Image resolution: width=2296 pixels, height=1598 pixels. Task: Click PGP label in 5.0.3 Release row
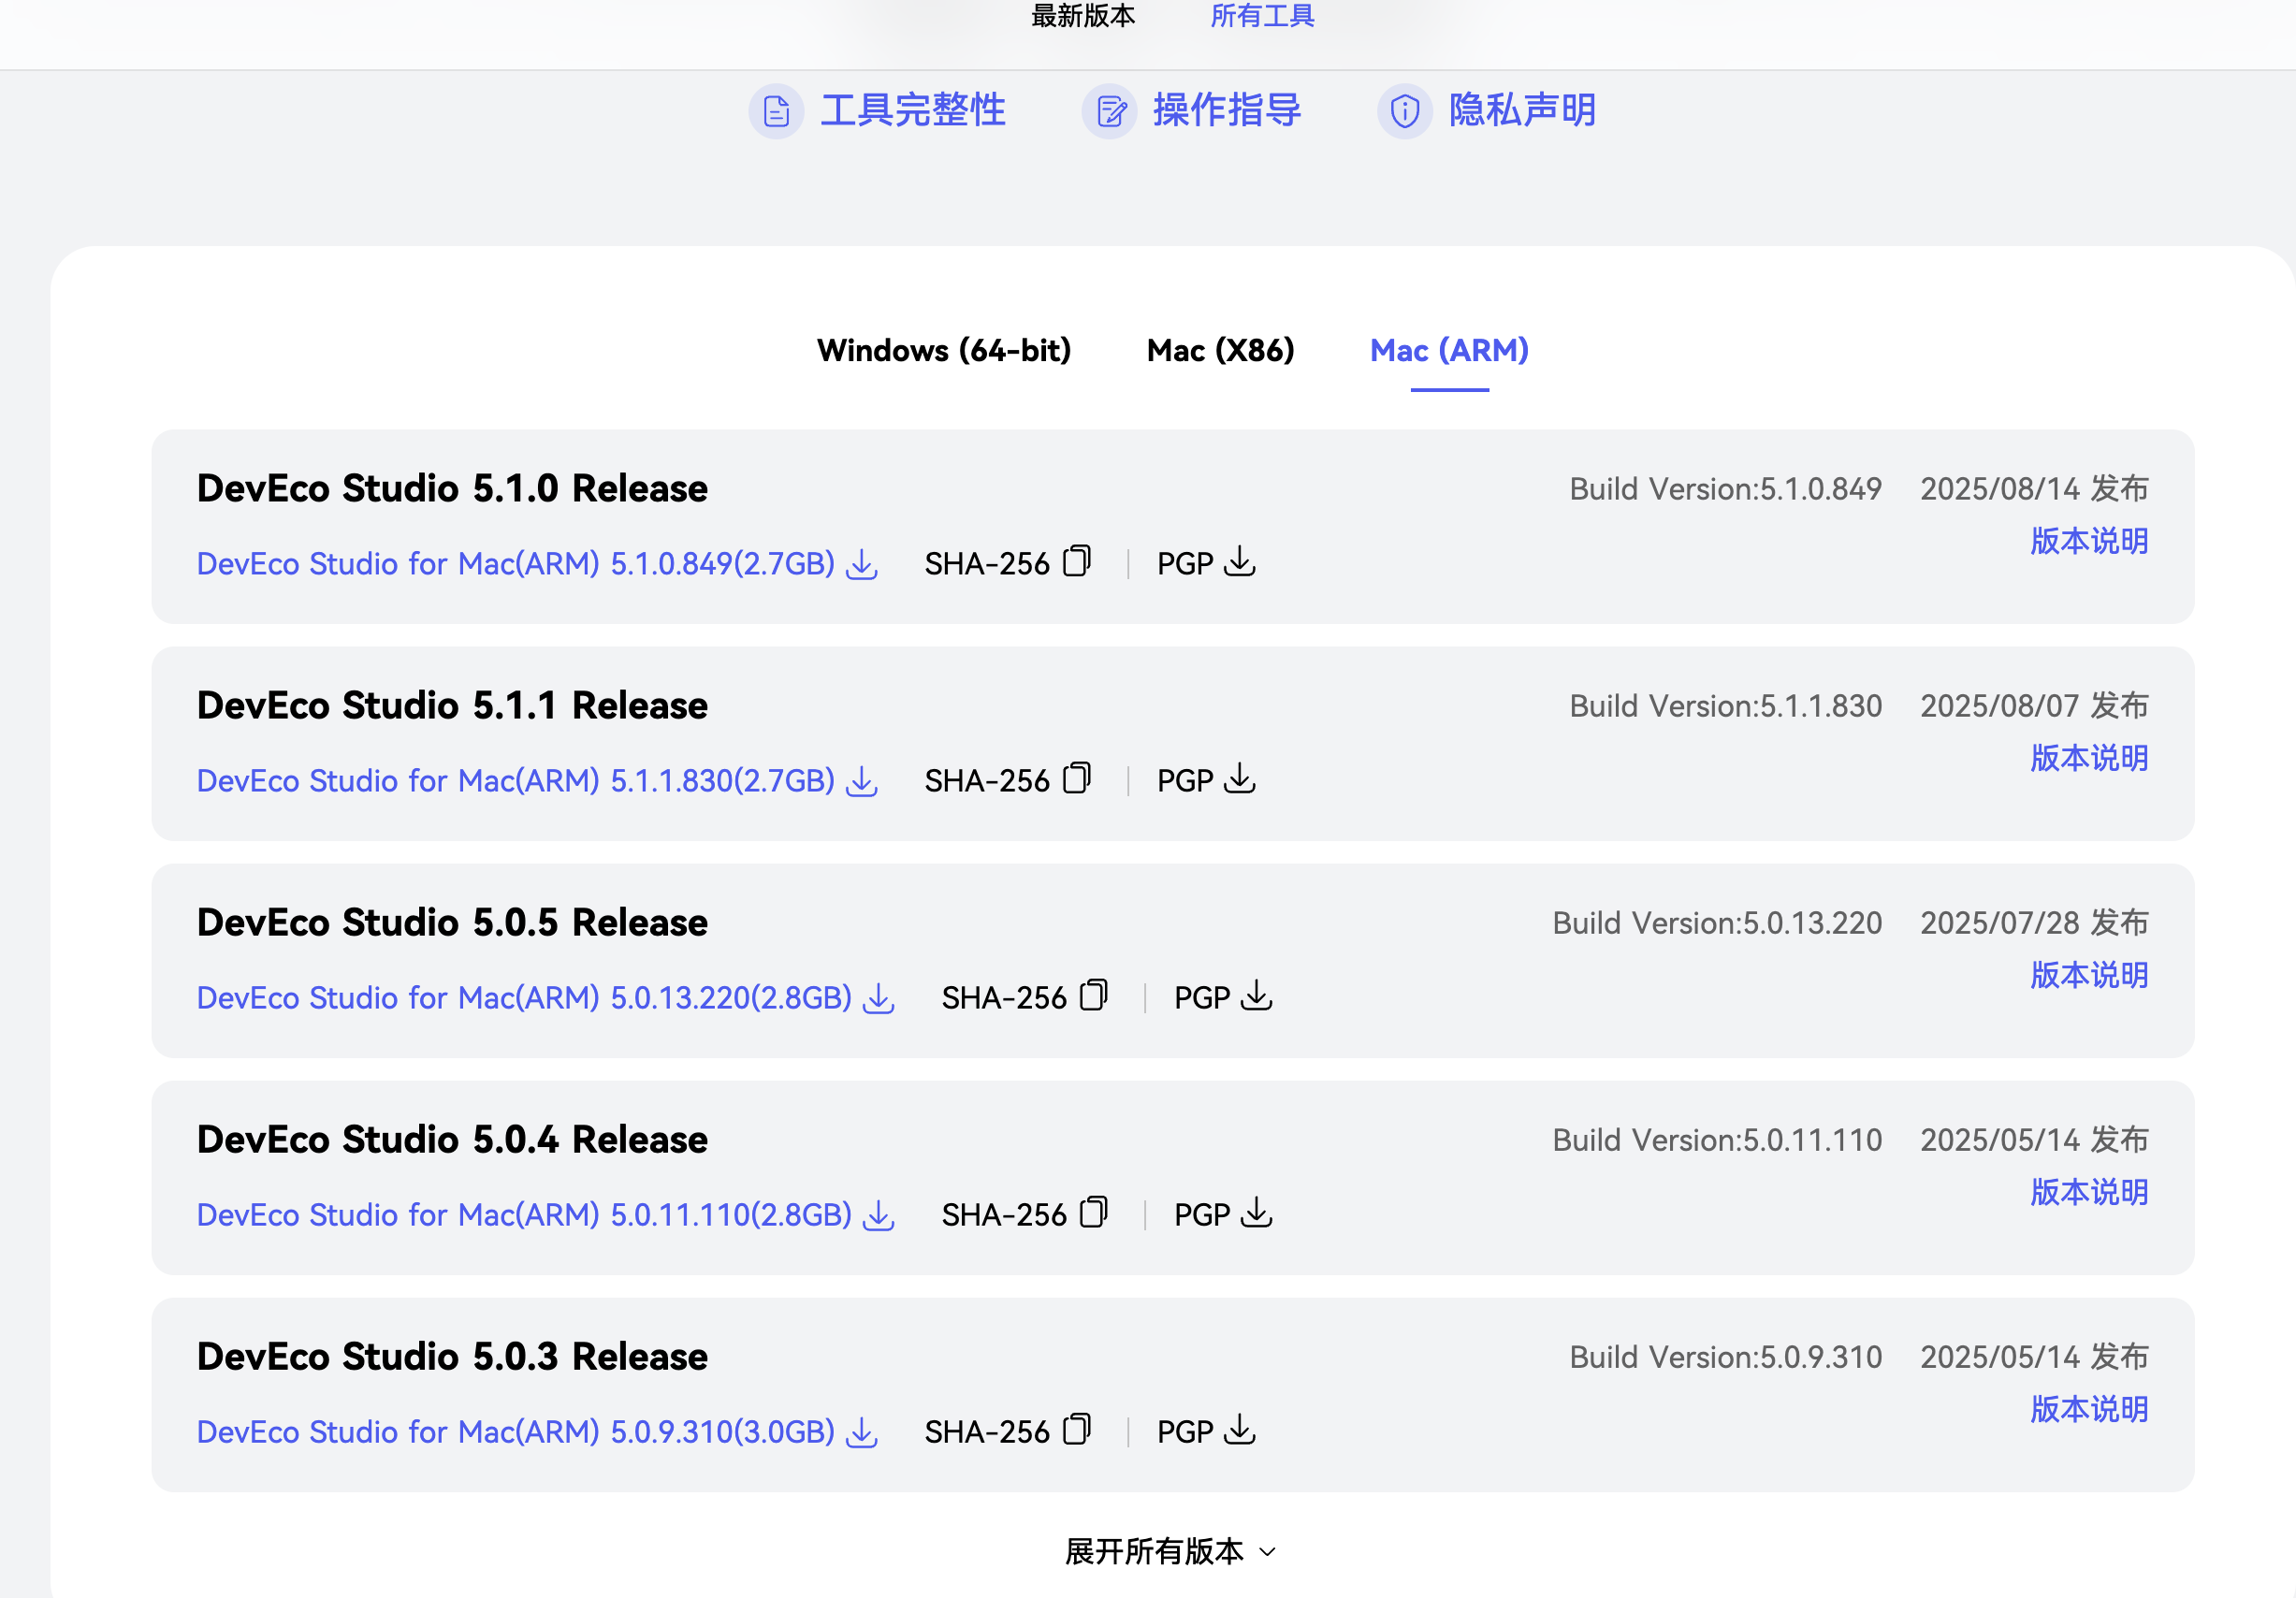[1185, 1432]
